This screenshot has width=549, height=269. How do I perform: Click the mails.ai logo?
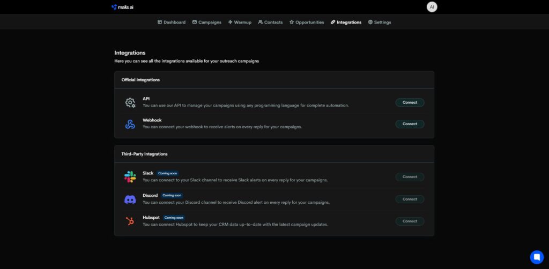coord(123,7)
